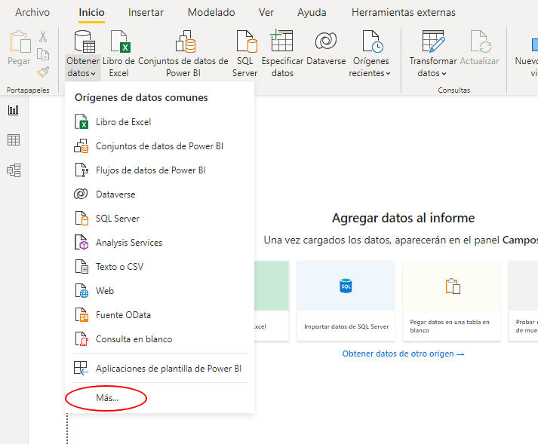This screenshot has width=538, height=444.
Task: Click the Transformar datos ribbon icon
Action: point(433,41)
